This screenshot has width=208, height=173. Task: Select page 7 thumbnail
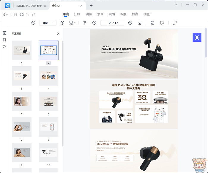point(22,127)
